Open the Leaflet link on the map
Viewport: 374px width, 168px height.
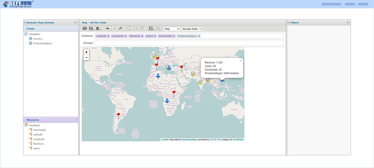click(165, 139)
